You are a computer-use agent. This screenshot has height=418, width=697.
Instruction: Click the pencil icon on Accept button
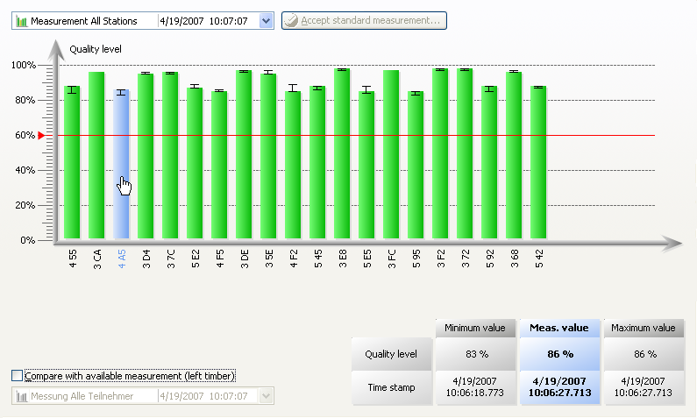click(291, 20)
